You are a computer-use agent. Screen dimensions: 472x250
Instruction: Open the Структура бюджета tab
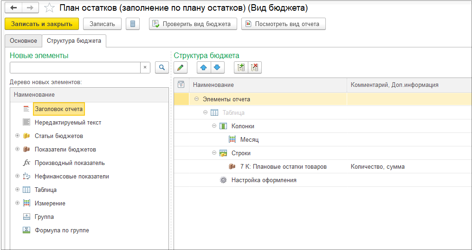point(74,41)
